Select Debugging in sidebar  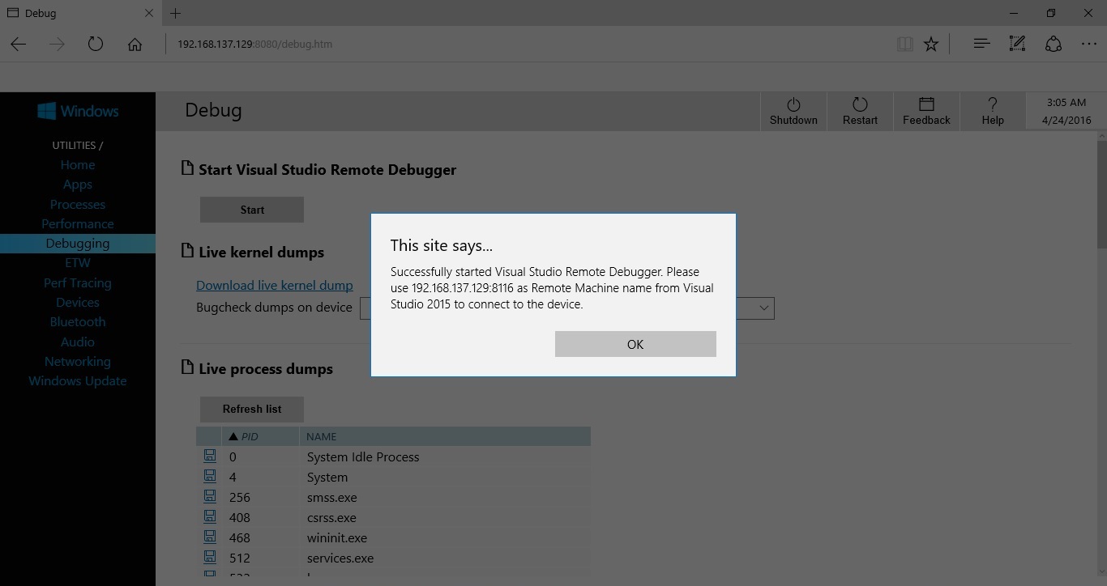(x=78, y=244)
